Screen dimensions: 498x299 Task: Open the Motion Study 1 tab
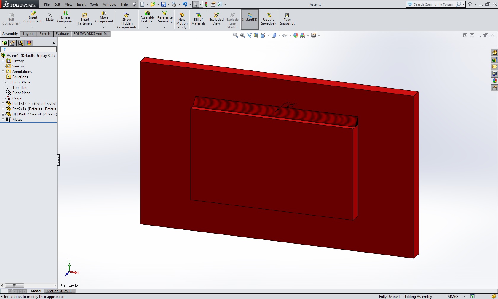point(59,291)
